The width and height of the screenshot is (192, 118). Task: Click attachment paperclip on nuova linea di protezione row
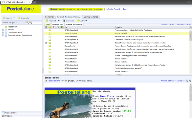click(46, 43)
